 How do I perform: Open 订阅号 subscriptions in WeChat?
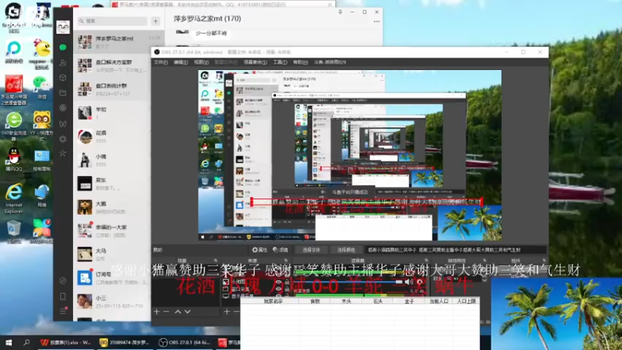tap(113, 278)
